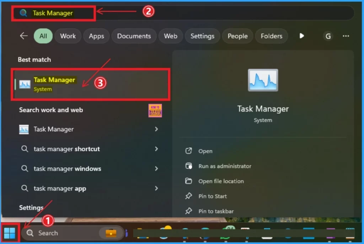Screen dimensions: 364x244
Task: Select the All filter tab
Action: coord(43,36)
